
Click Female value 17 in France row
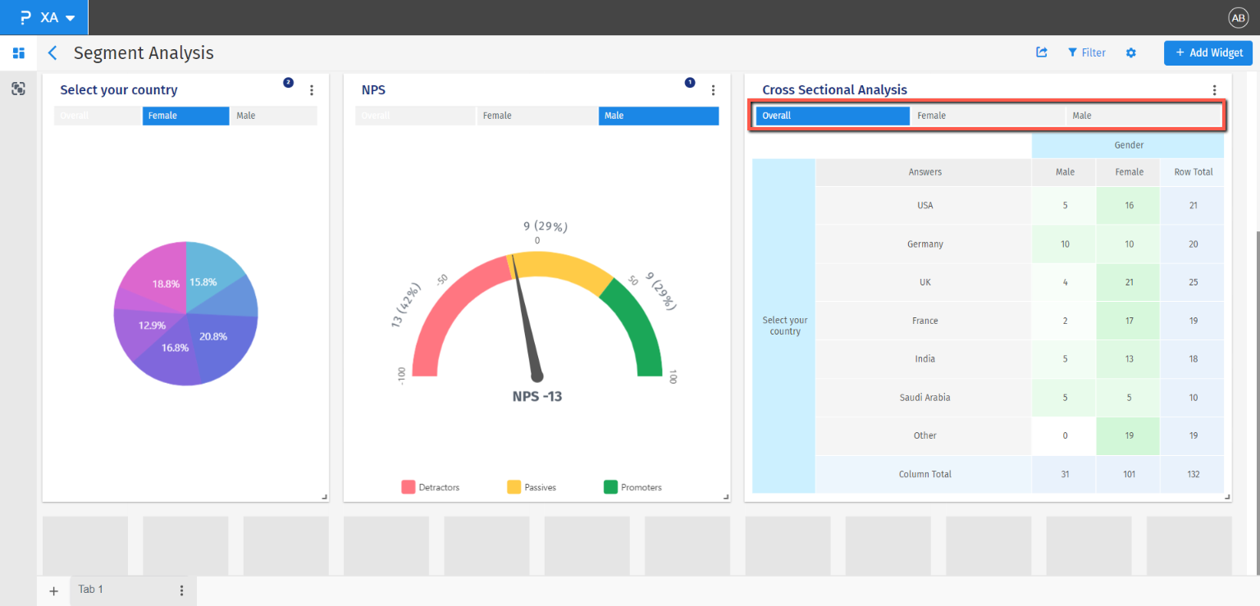click(x=1129, y=321)
